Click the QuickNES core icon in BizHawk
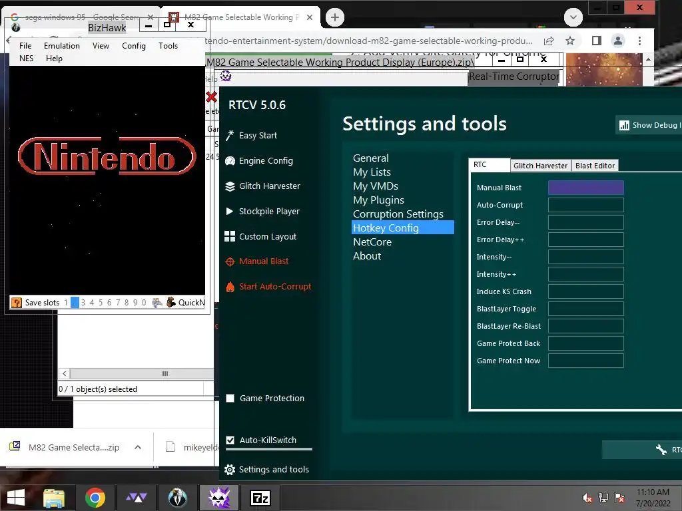This screenshot has height=511, width=682. pyautogui.click(x=171, y=302)
